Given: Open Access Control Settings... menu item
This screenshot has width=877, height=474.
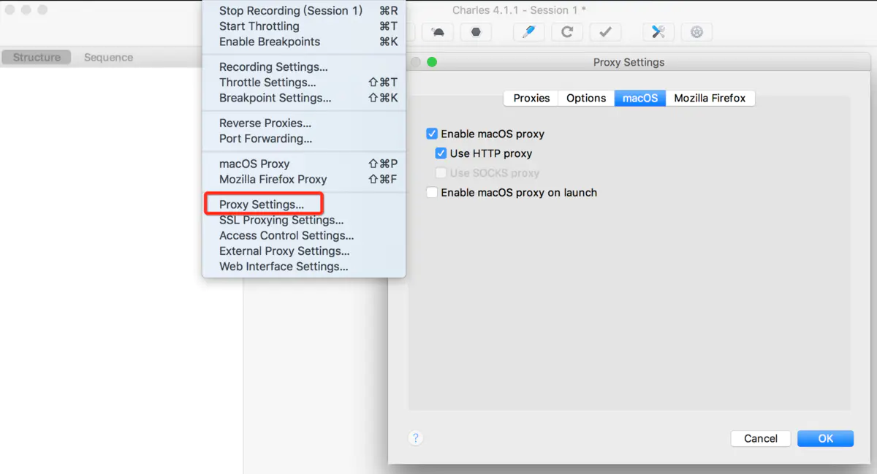Looking at the screenshot, I should point(304,236).
